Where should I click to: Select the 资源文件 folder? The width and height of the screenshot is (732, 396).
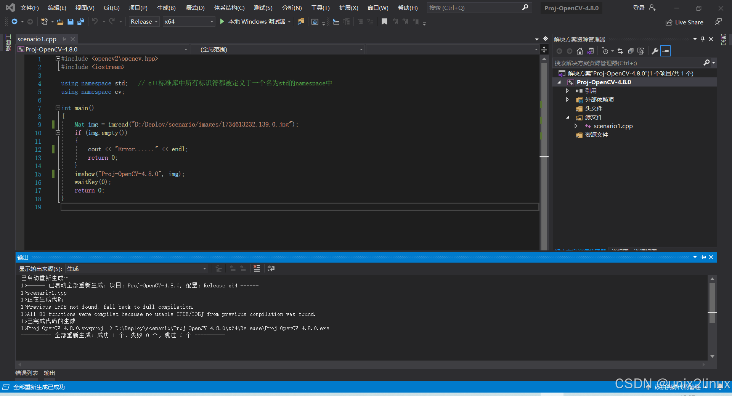(x=596, y=135)
